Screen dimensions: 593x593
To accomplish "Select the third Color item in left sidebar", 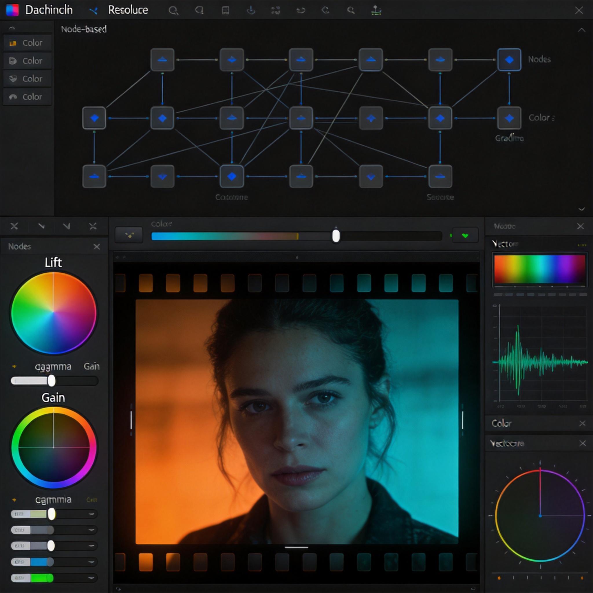I will (x=27, y=78).
